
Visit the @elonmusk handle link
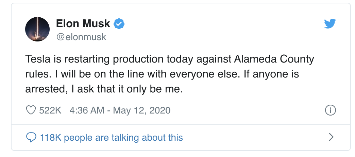point(81,37)
